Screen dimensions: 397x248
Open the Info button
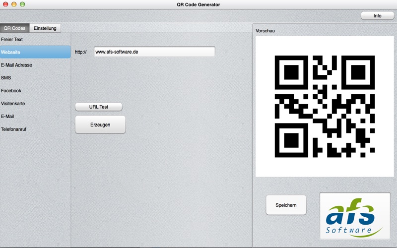tap(377, 16)
